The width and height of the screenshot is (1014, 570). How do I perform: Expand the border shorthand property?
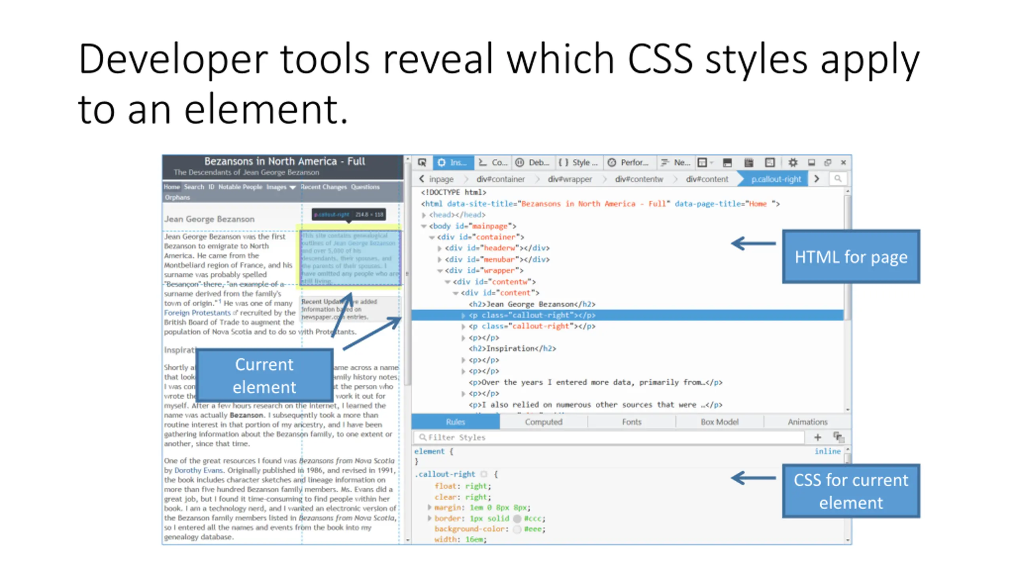(x=429, y=518)
